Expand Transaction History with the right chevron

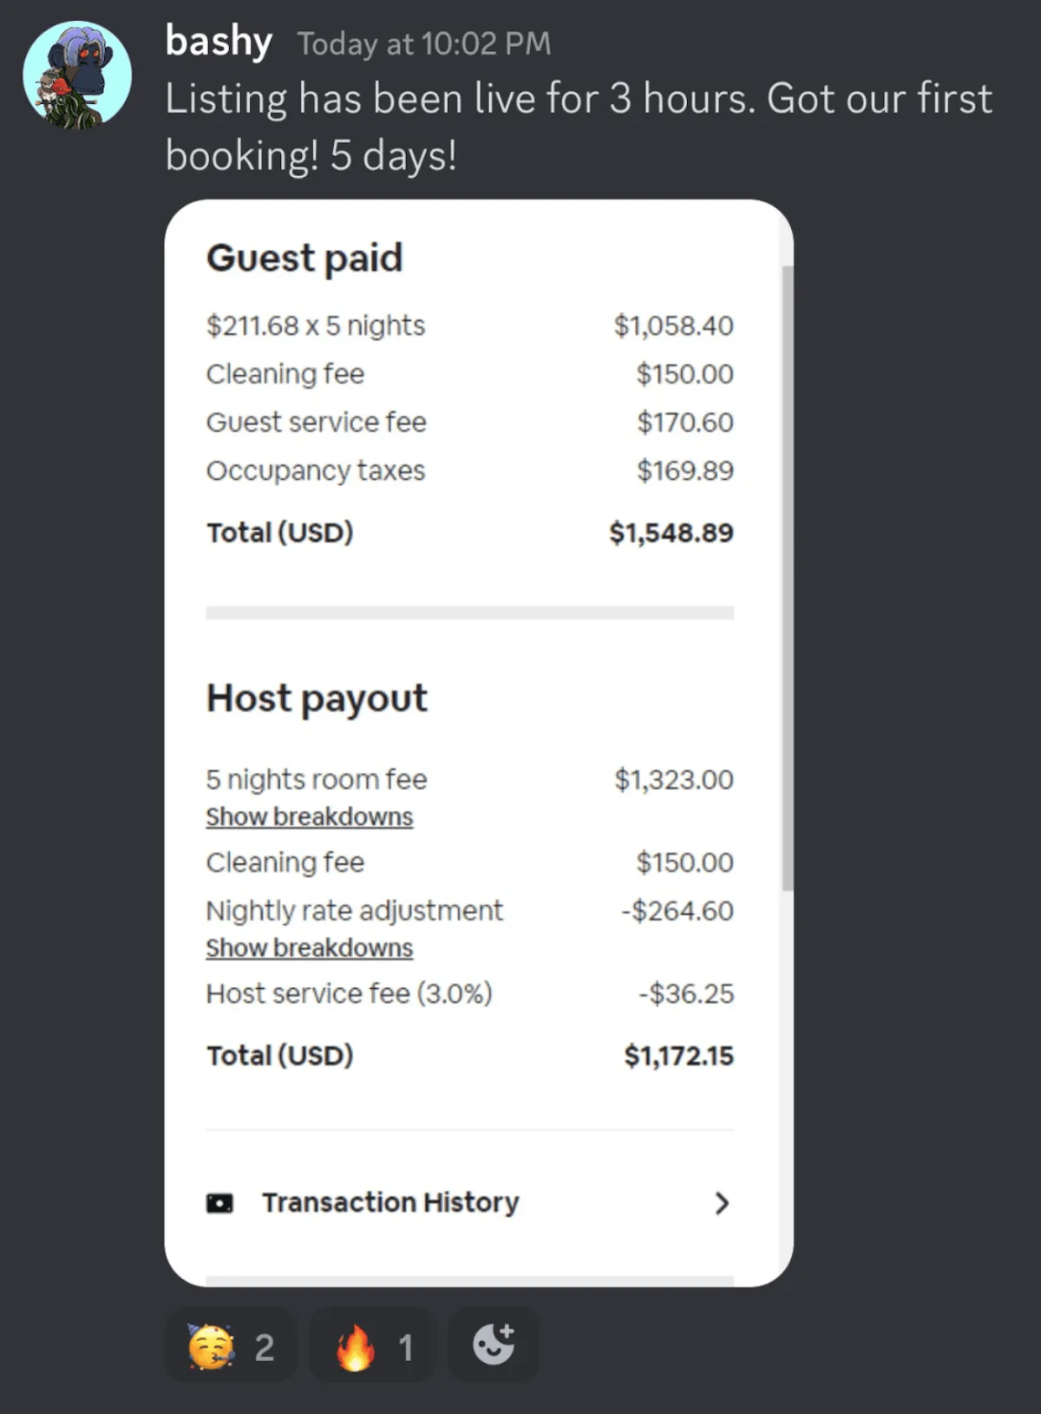(721, 1203)
